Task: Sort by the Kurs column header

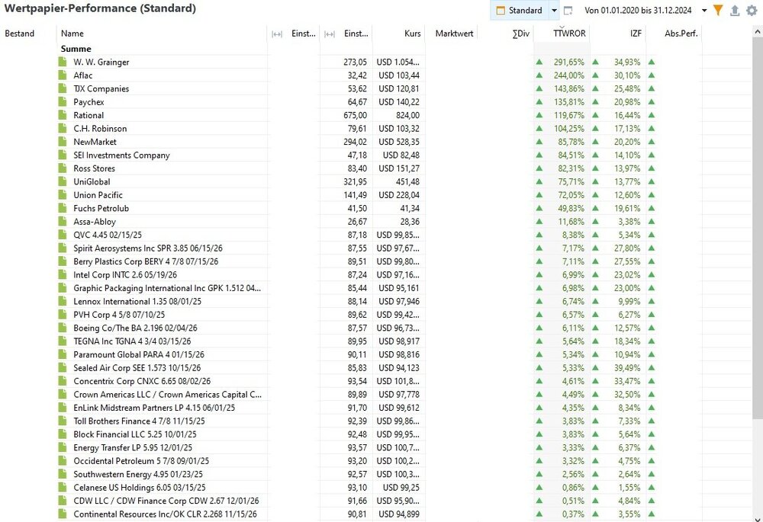Action: 398,34
